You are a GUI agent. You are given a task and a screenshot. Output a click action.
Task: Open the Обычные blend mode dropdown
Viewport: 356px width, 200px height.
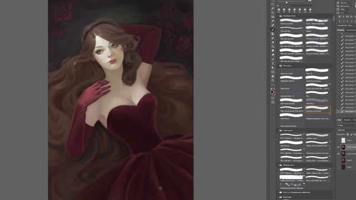coord(346,130)
